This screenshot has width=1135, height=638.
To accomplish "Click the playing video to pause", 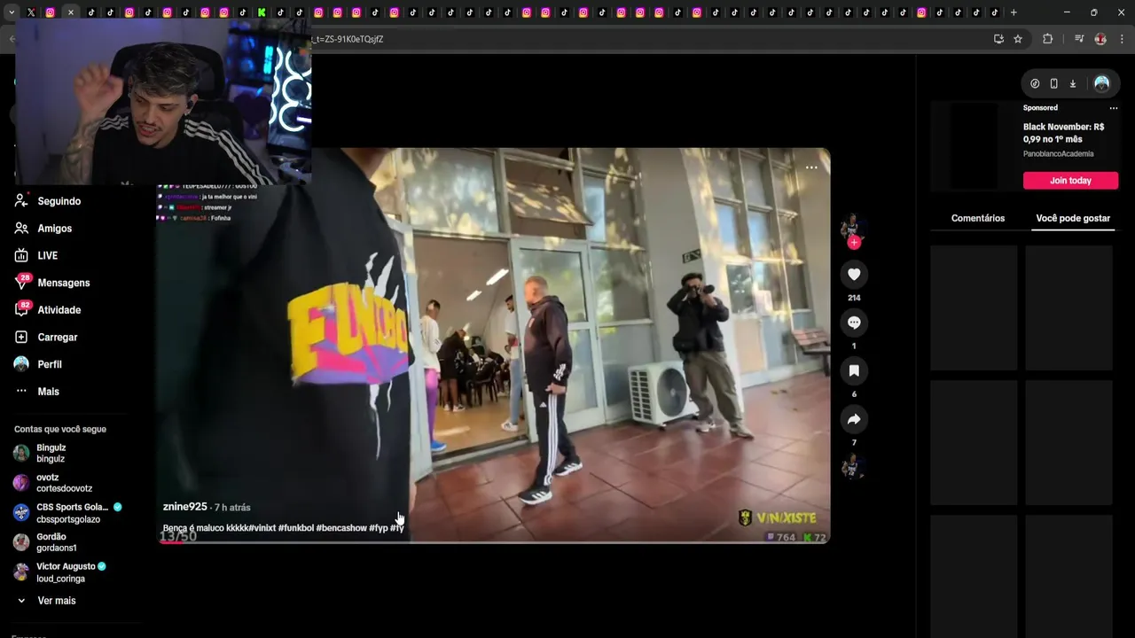I will [494, 346].
